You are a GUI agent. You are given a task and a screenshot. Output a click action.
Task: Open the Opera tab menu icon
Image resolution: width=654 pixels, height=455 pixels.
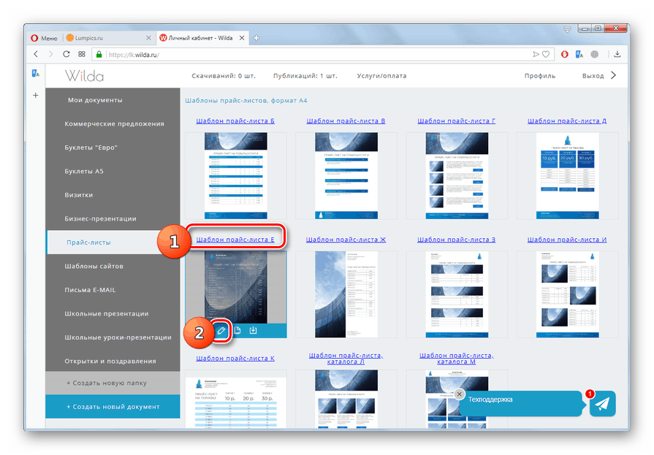567,29
